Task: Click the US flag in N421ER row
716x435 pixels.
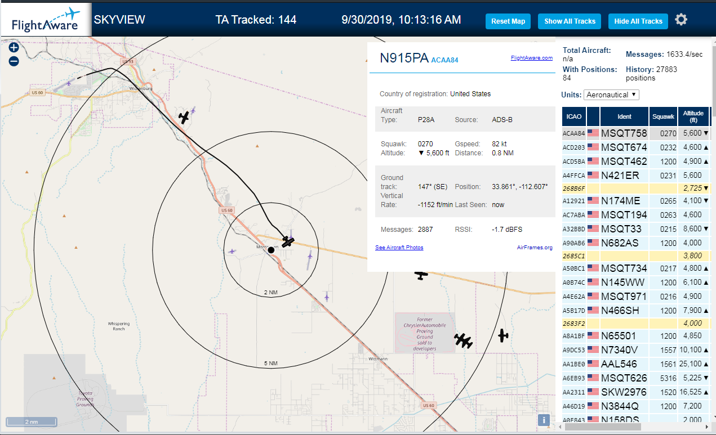Action: point(593,176)
